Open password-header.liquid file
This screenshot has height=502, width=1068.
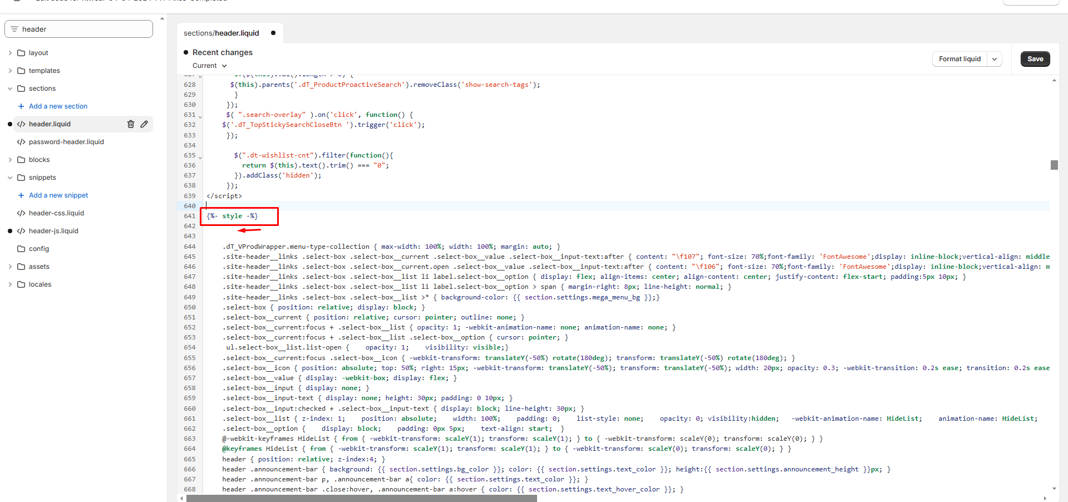pos(66,142)
